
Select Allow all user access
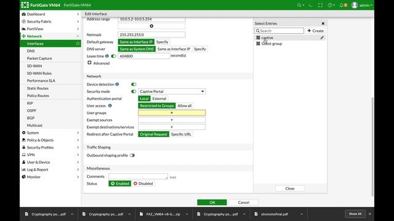[x=185, y=106]
